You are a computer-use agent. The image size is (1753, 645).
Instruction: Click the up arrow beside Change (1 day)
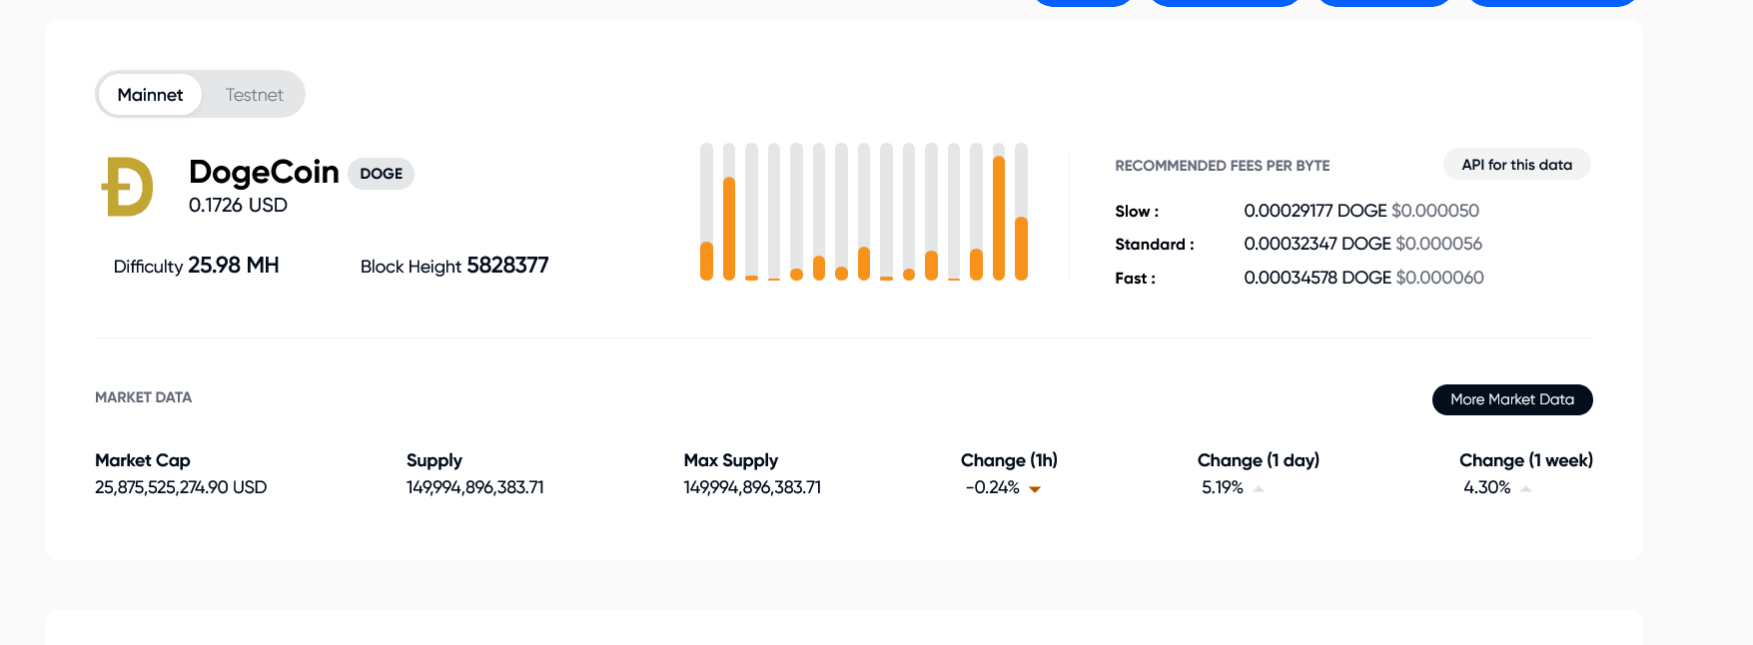click(1259, 489)
